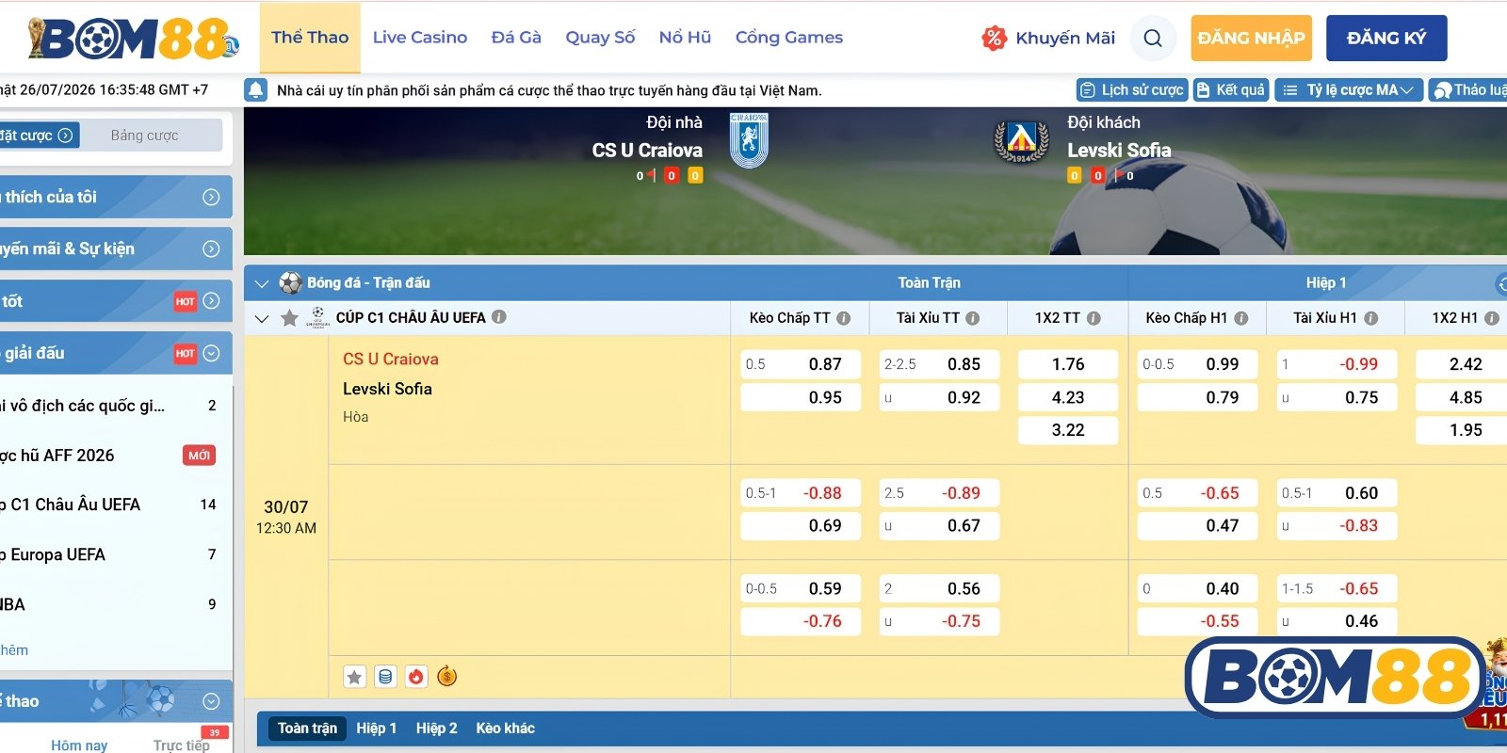The height and width of the screenshot is (753, 1507).
Task: Show info icon for 1X2 TT
Action: [x=1094, y=318]
